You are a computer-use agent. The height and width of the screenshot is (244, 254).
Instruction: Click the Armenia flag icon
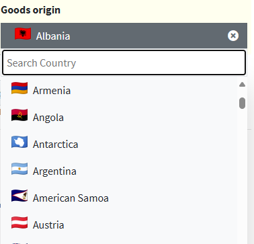tap(19, 88)
